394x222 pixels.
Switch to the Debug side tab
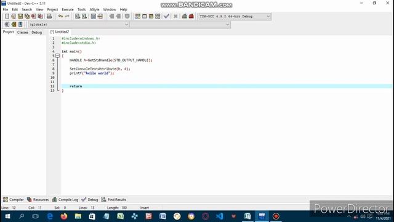tap(37, 32)
